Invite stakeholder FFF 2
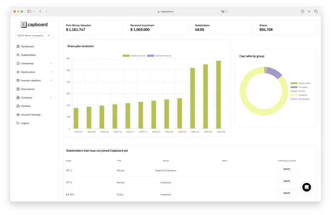The width and height of the screenshot is (331, 215). (287, 181)
